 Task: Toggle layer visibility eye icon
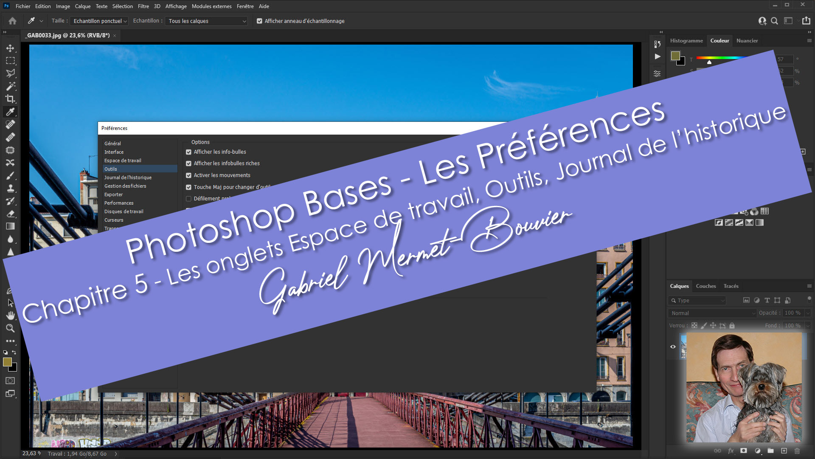[x=673, y=346]
